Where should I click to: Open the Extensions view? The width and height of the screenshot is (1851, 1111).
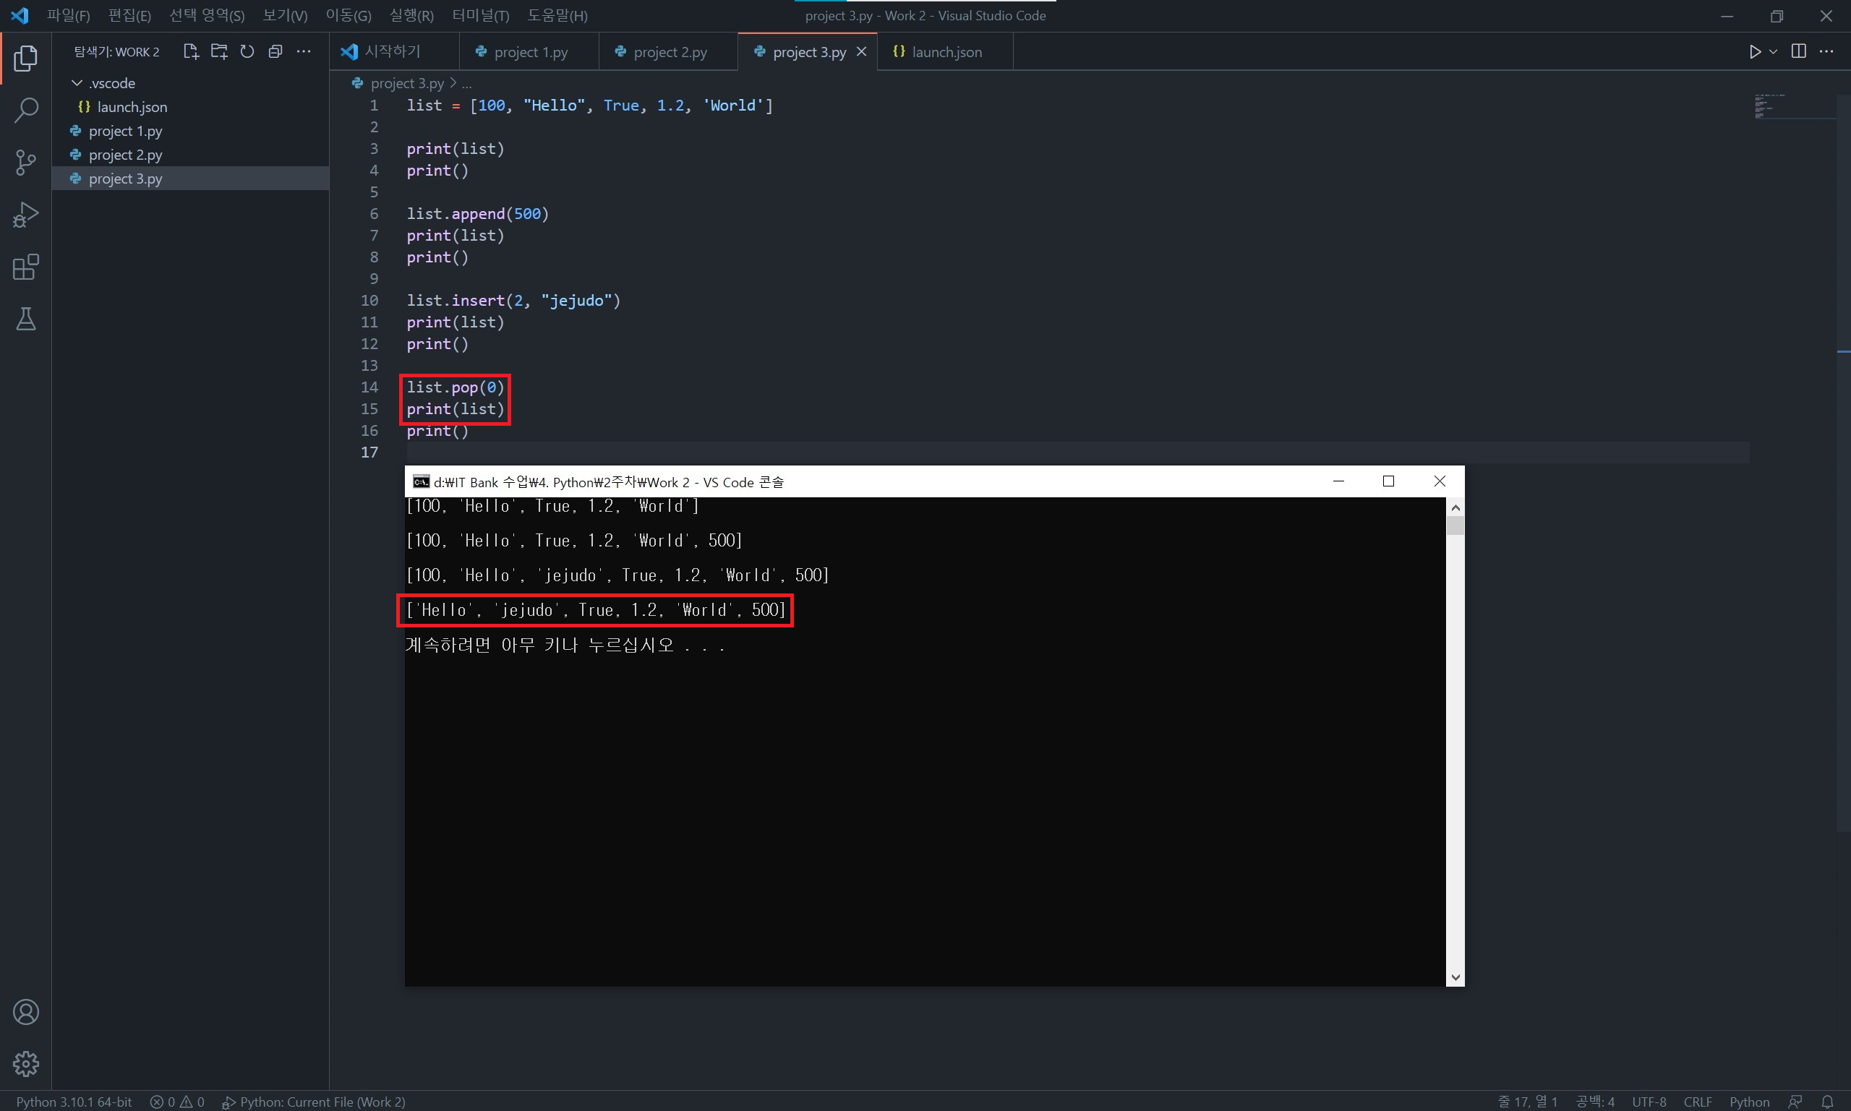(25, 267)
